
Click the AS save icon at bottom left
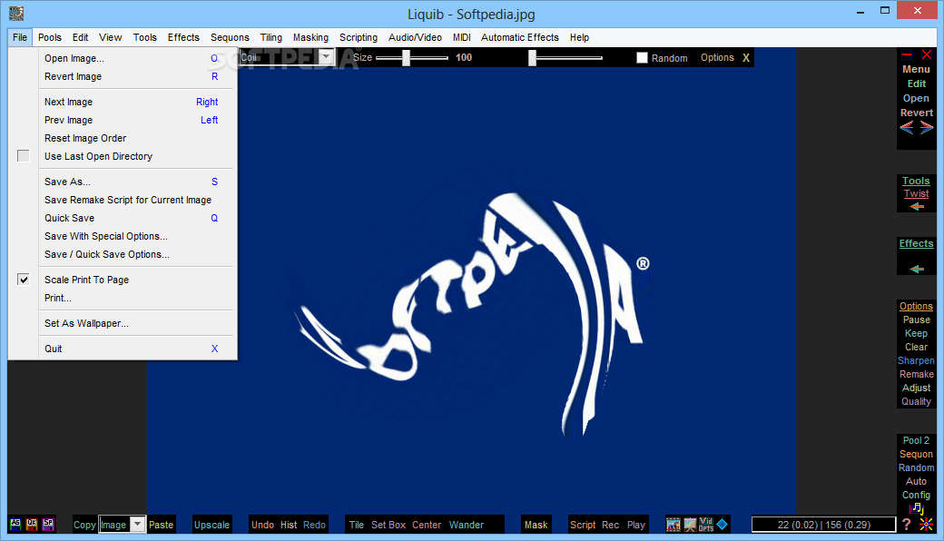pyautogui.click(x=15, y=524)
